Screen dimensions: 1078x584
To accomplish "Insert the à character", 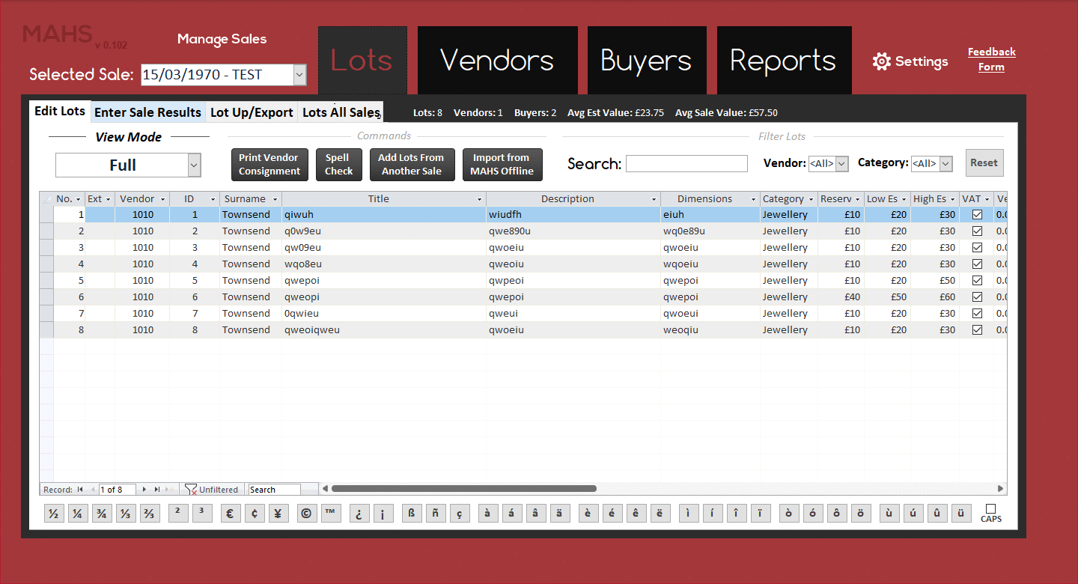I will pyautogui.click(x=488, y=514).
